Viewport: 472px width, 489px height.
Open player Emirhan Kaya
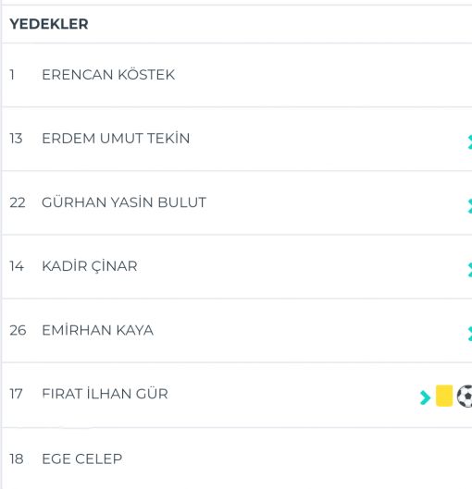coord(98,330)
